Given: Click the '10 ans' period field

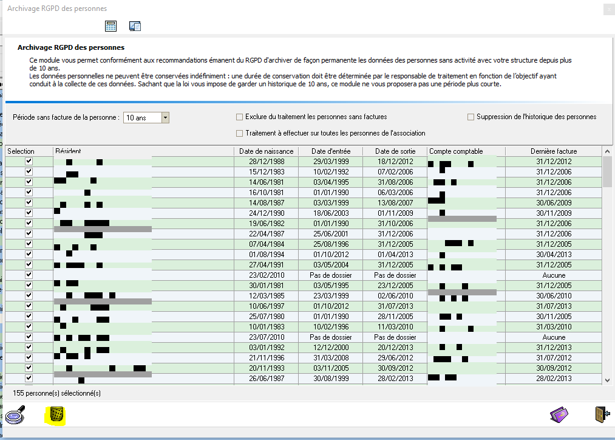Looking at the screenshot, I should point(142,117).
